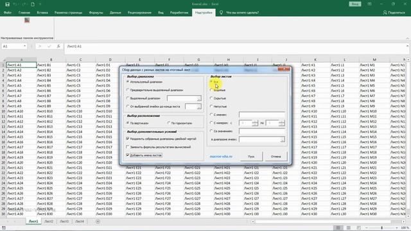Click the Redo arrow in quick access toolbar
This screenshot has height=231, width=411.
24,4
